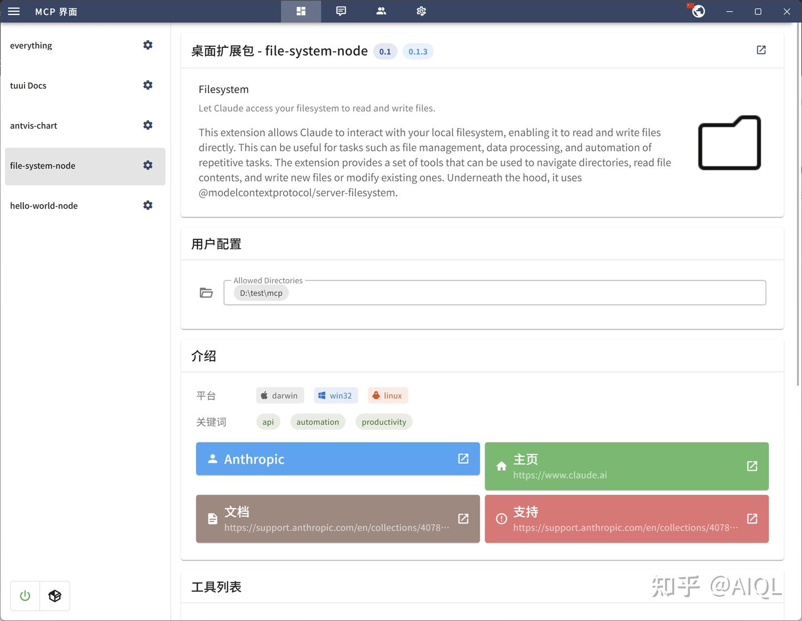Open the chat messages tab
Image resolution: width=802 pixels, height=621 pixels.
341,11
